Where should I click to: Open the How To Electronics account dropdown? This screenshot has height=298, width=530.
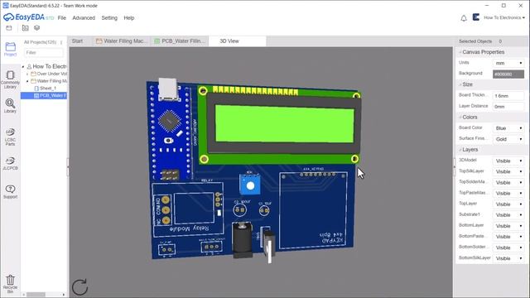pos(504,17)
